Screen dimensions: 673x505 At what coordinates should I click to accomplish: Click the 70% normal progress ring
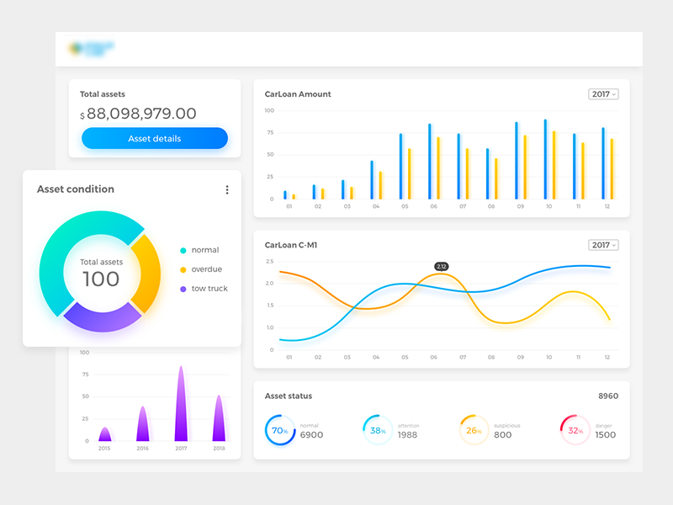pos(279,429)
